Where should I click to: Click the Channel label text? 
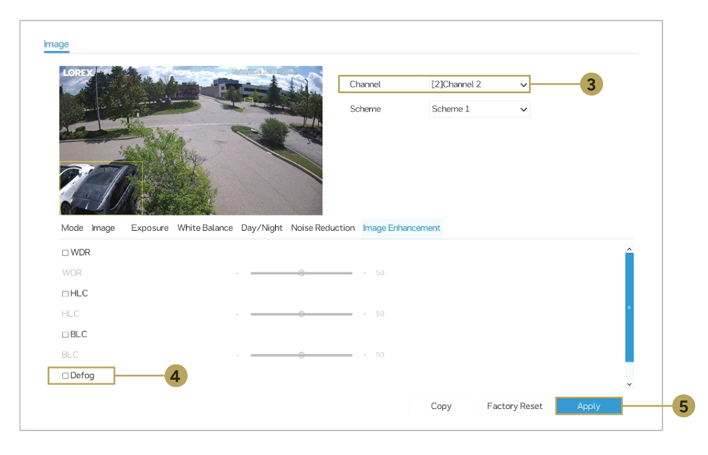tap(365, 84)
